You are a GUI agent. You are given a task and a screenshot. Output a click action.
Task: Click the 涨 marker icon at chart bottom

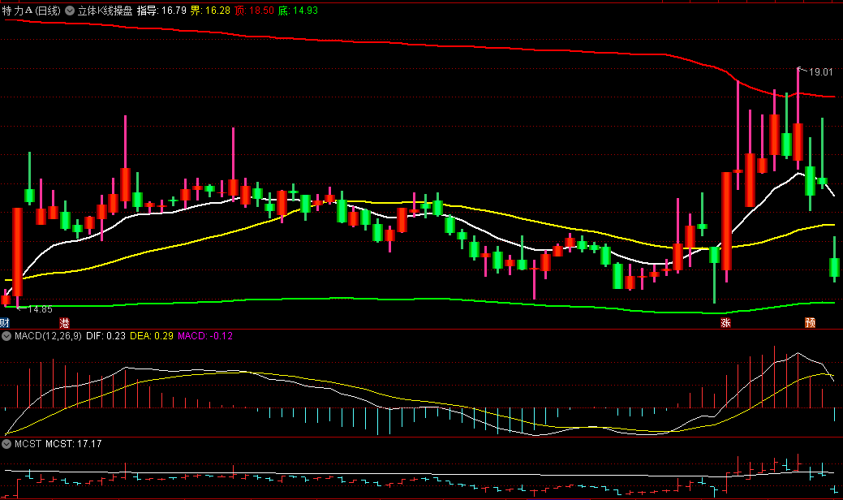pos(726,323)
